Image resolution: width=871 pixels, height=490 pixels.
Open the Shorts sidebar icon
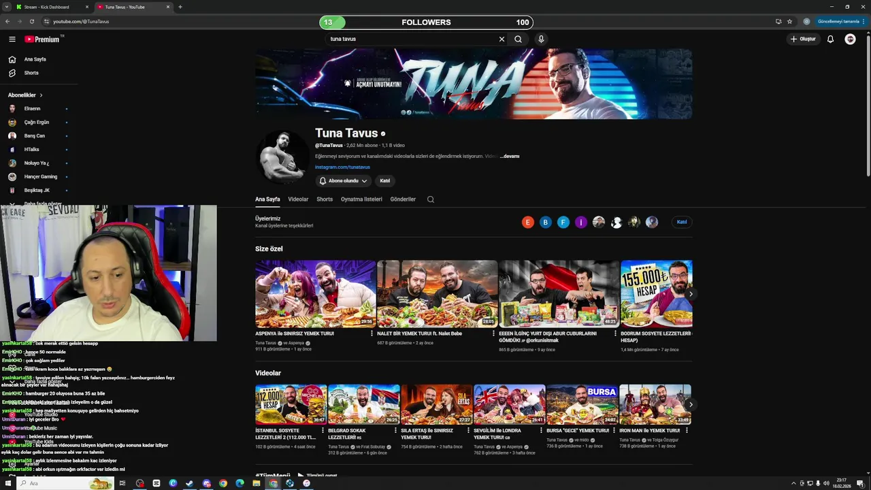(x=12, y=73)
